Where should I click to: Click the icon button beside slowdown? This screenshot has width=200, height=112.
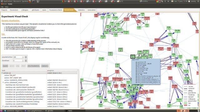pyautogui.click(x=26, y=61)
